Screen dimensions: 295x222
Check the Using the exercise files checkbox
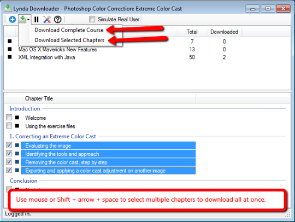(9, 126)
